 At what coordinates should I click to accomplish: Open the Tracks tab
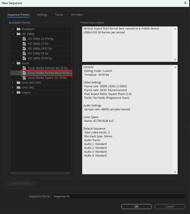pyautogui.click(x=59, y=14)
